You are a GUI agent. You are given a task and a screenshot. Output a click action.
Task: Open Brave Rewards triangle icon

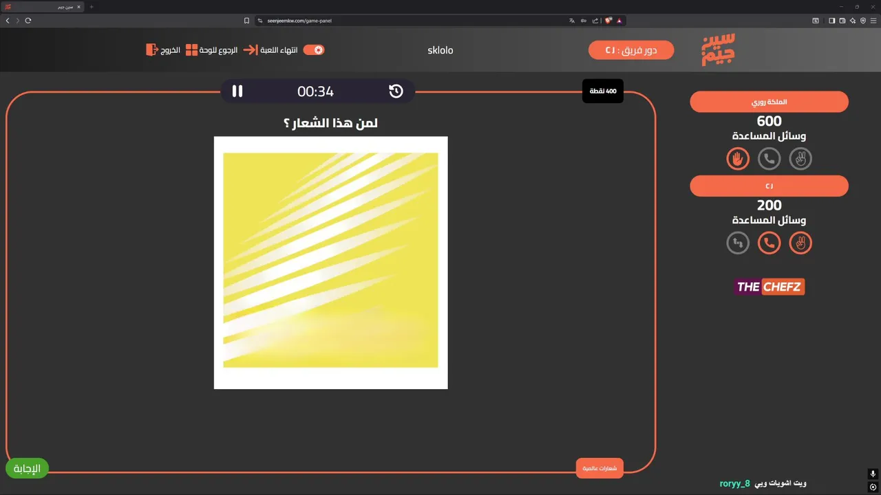tap(619, 21)
